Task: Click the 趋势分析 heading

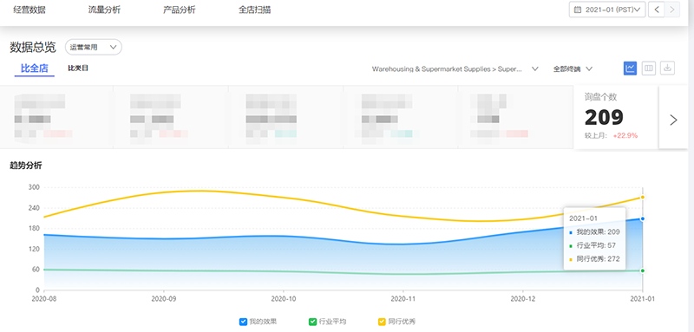Action: (x=26, y=166)
